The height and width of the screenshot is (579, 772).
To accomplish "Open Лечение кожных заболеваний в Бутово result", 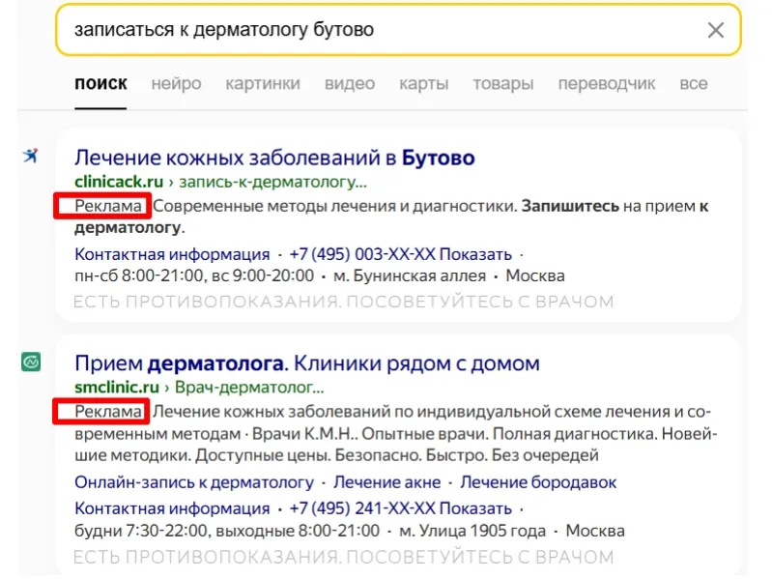I will click(274, 159).
